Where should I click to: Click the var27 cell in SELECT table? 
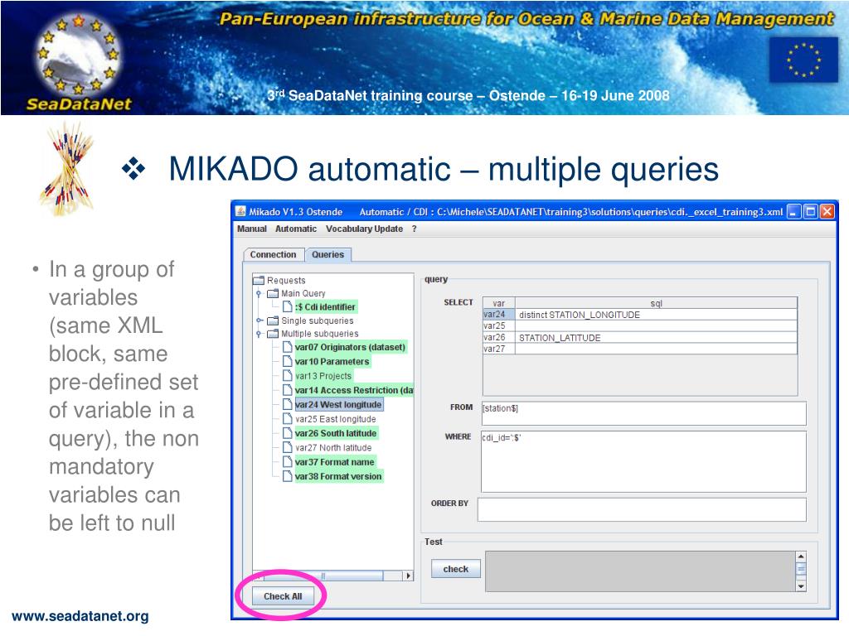pos(498,349)
